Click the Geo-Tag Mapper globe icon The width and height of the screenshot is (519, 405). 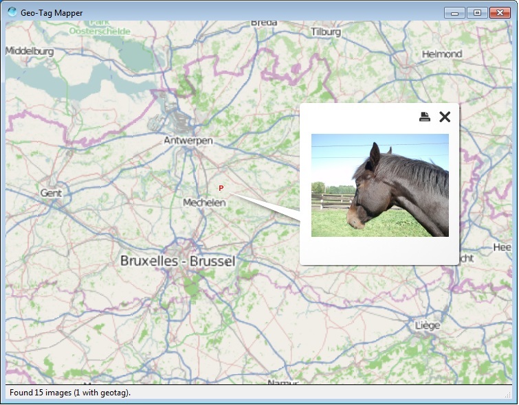12,12
